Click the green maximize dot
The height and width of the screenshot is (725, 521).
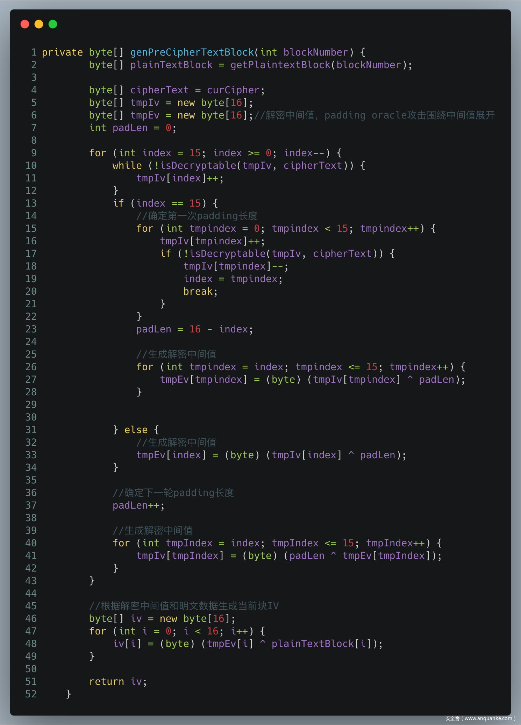[53, 24]
